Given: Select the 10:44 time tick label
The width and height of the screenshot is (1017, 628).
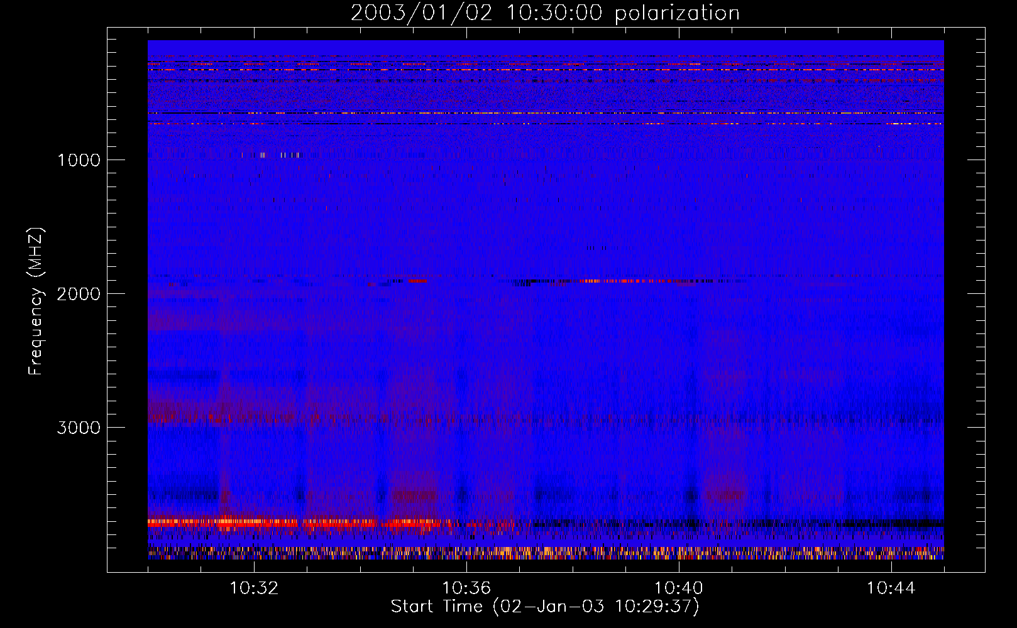Looking at the screenshot, I should [x=891, y=588].
